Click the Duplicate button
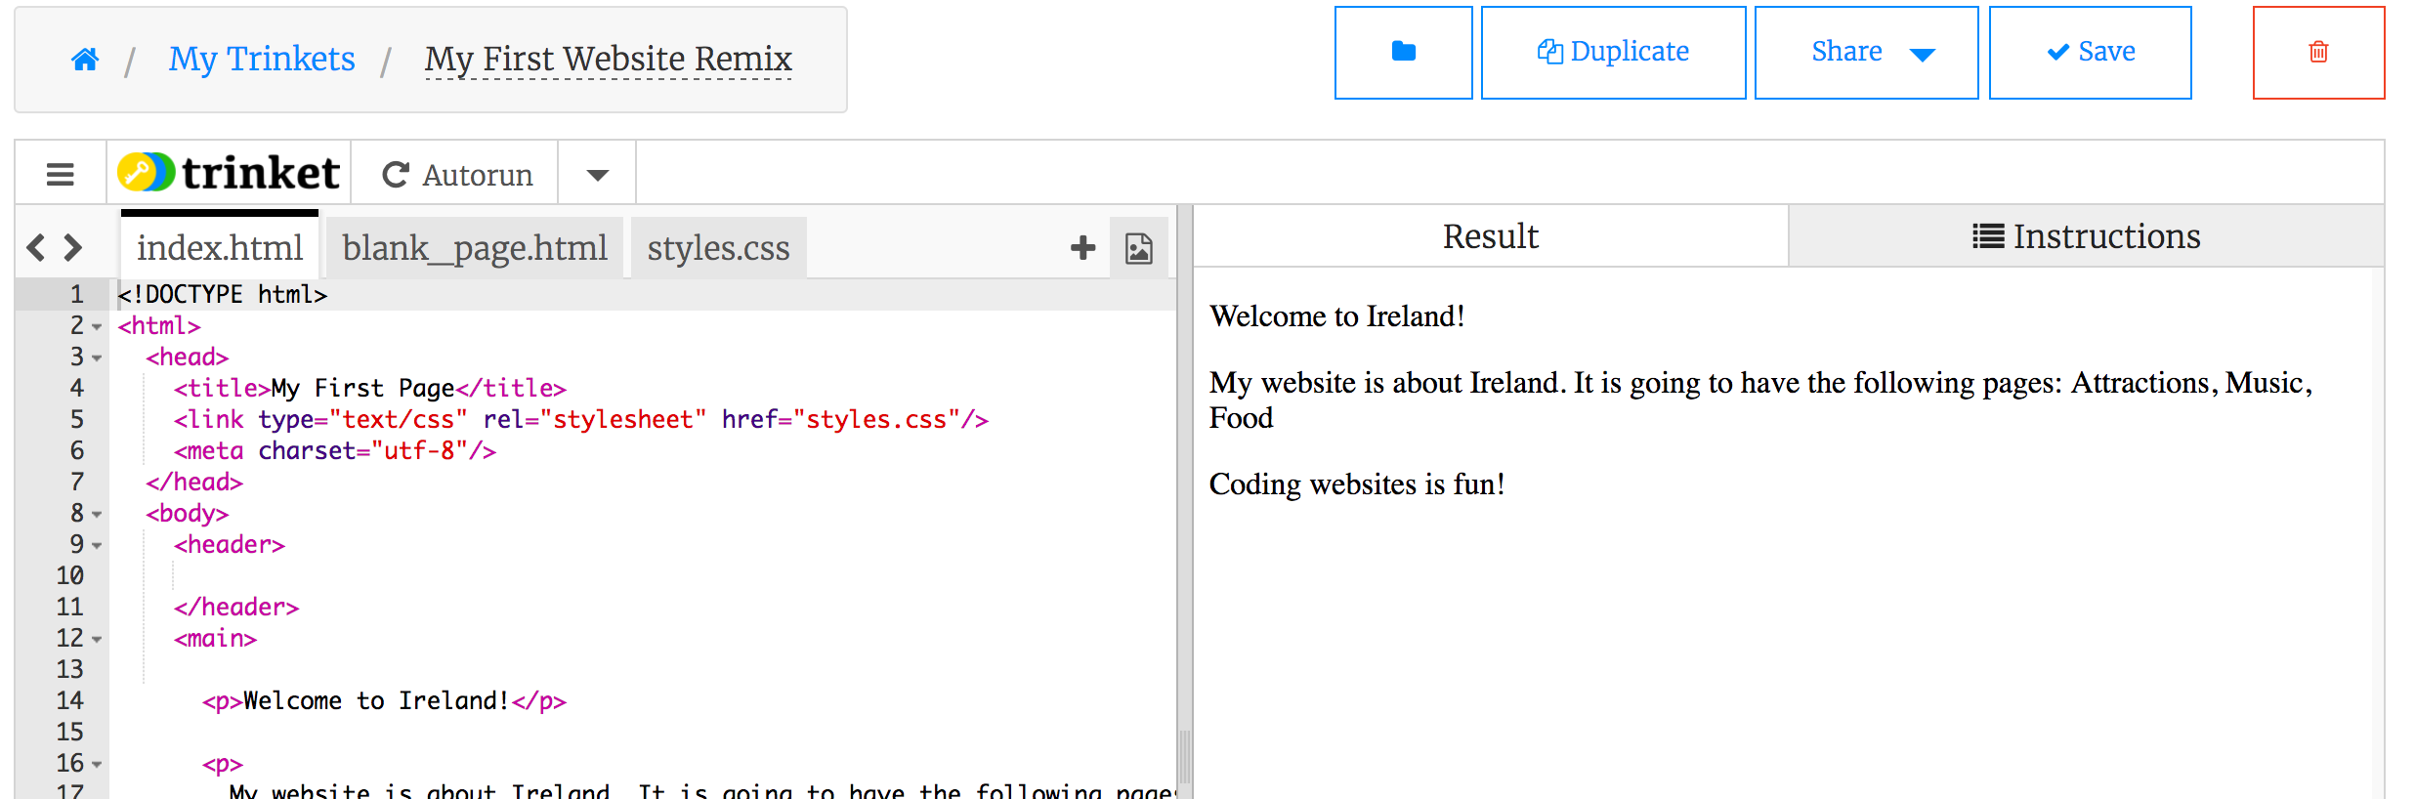Screen dimensions: 2415x799 [1613, 53]
